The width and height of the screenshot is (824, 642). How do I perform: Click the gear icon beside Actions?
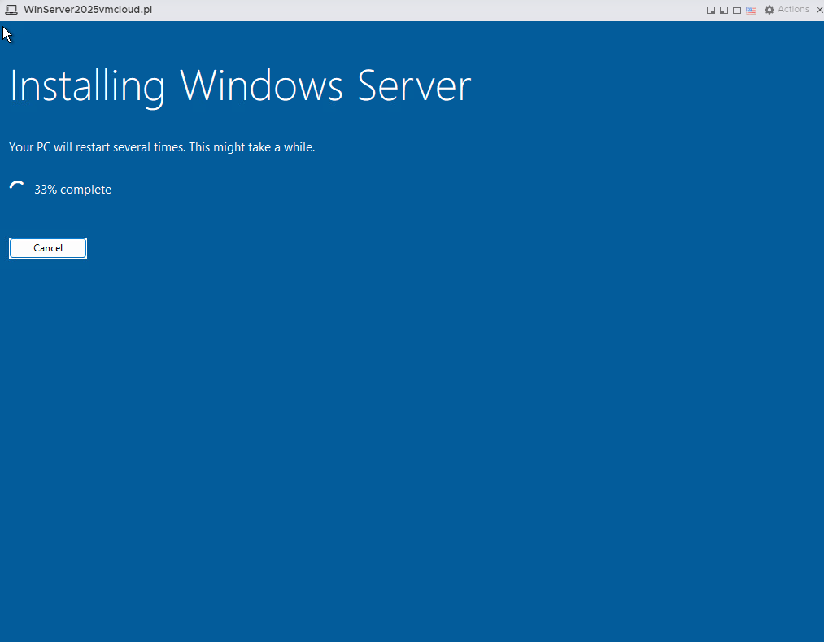[x=769, y=10]
